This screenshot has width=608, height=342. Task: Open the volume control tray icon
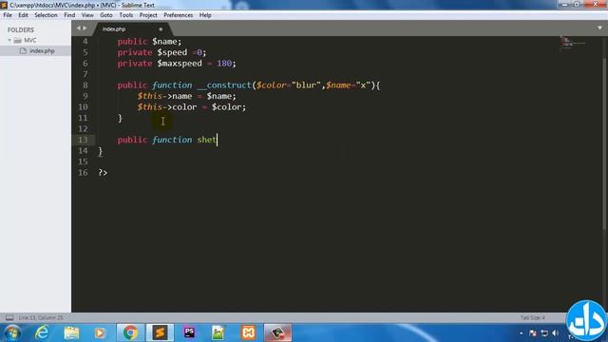(x=556, y=333)
